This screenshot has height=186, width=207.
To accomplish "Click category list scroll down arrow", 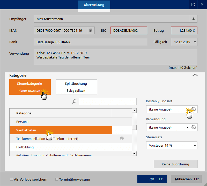I will 134,154.
